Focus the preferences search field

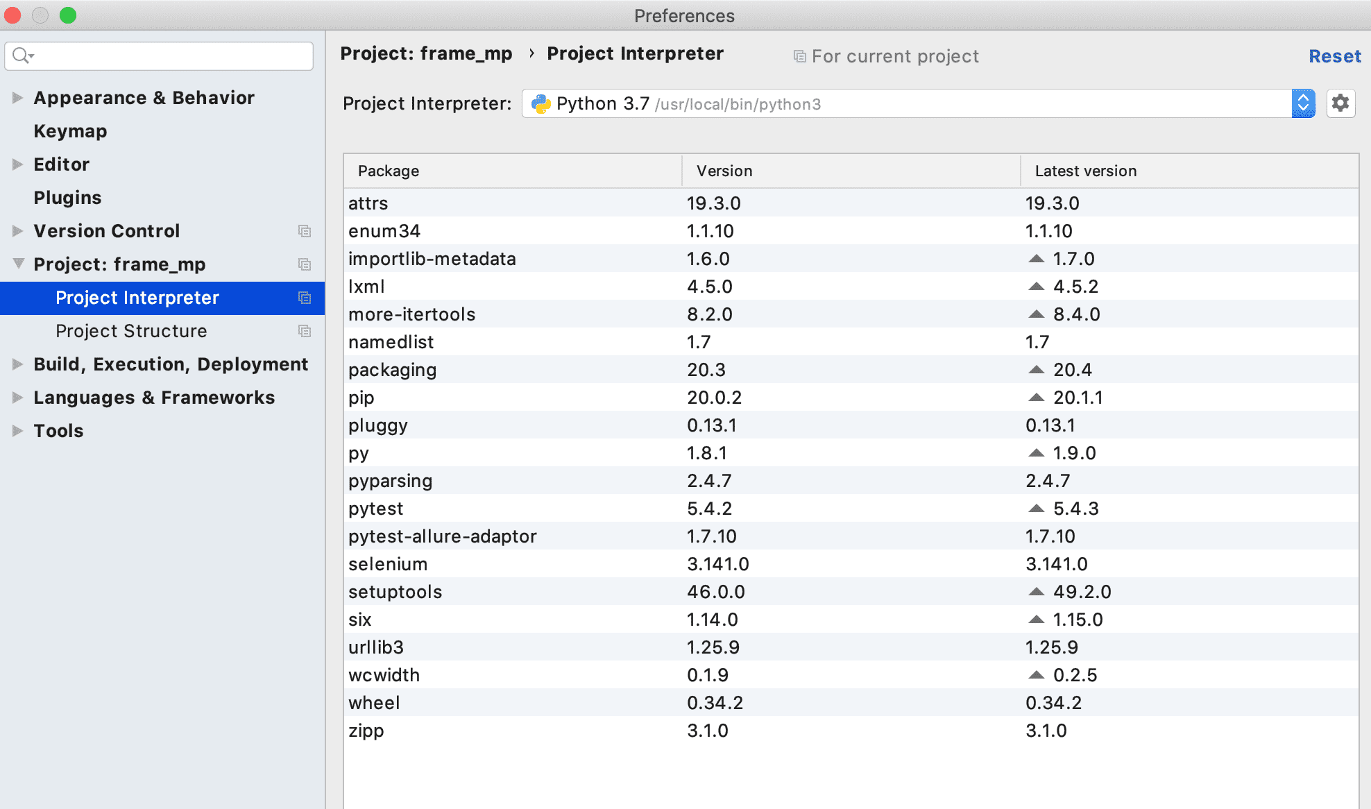coord(170,56)
